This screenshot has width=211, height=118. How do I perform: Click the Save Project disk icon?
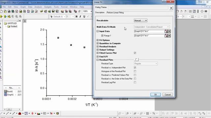[53, 11]
